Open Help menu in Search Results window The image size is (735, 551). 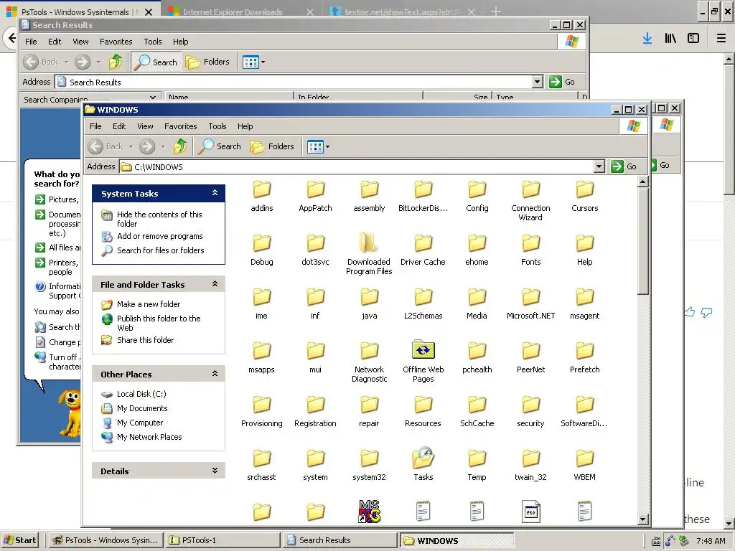pyautogui.click(x=180, y=41)
